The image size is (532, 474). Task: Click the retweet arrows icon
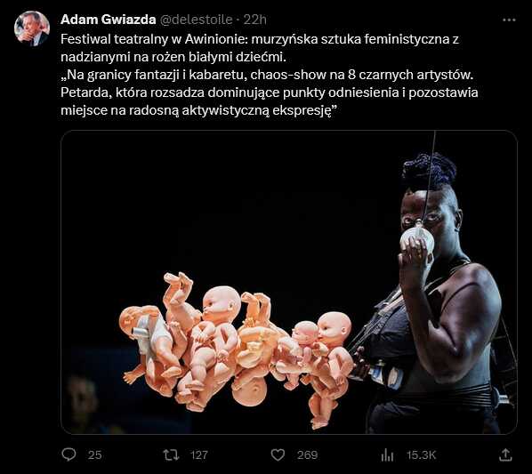[x=171, y=454]
